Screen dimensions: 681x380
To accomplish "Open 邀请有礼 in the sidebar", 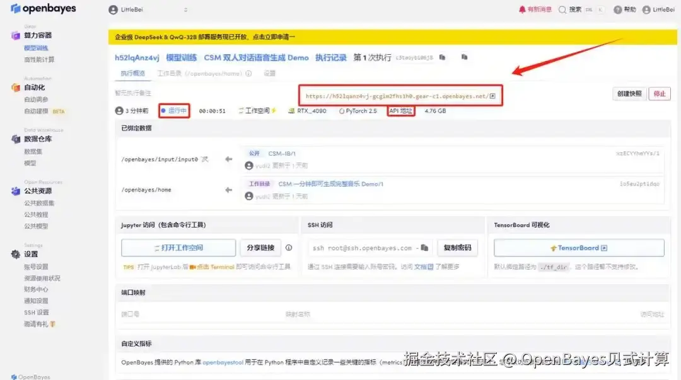I will tap(40, 324).
